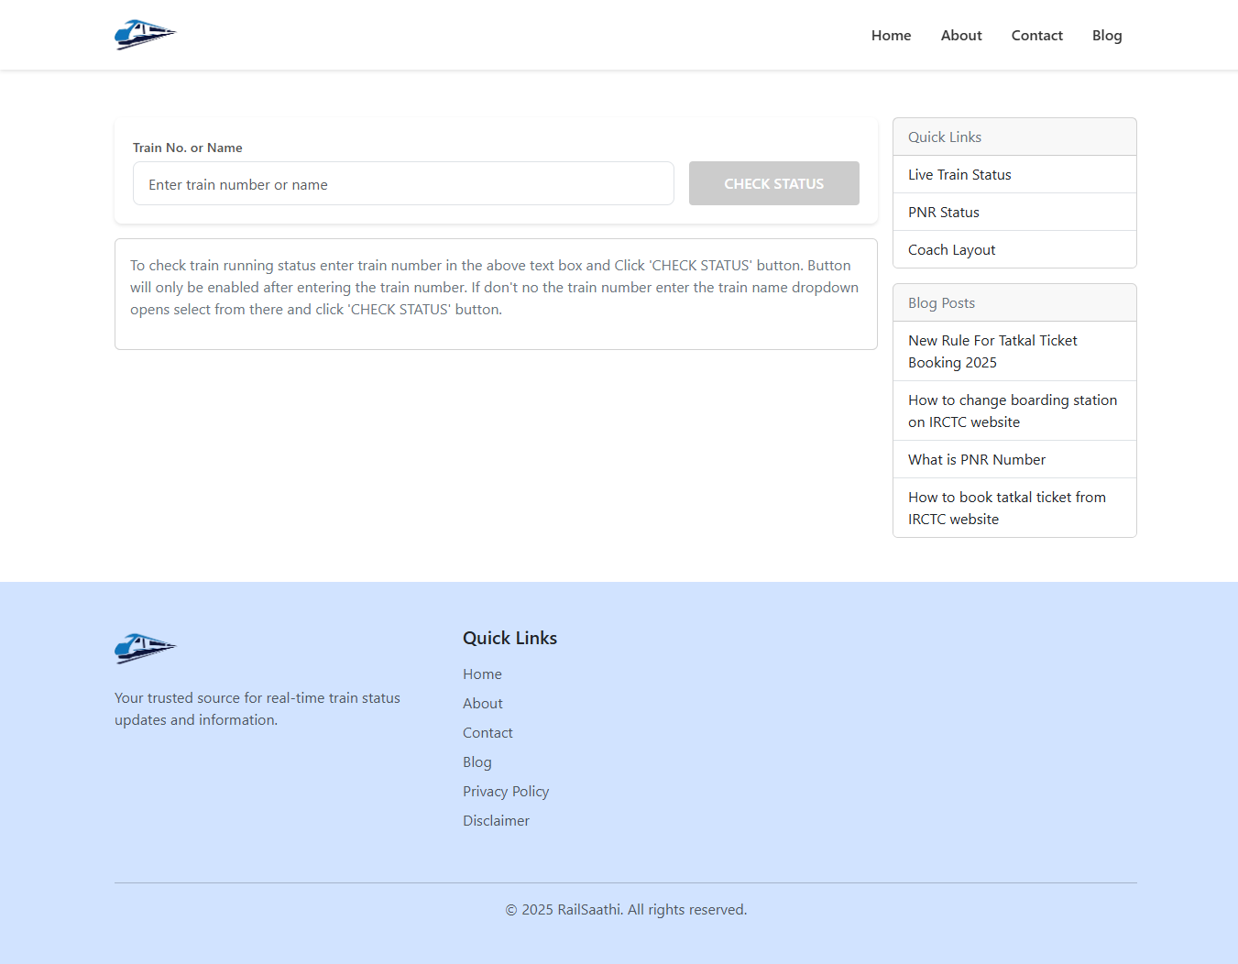Image resolution: width=1238 pixels, height=964 pixels.
Task: Click Home link in footer
Action: coord(482,674)
